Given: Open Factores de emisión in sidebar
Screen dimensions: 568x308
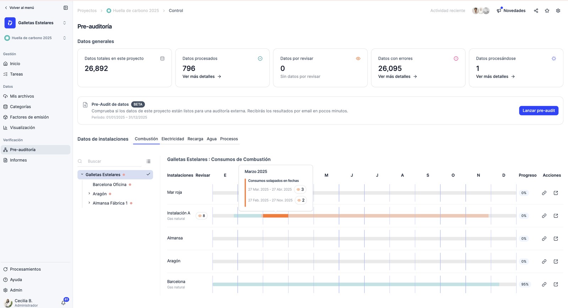Looking at the screenshot, I should pos(29,117).
